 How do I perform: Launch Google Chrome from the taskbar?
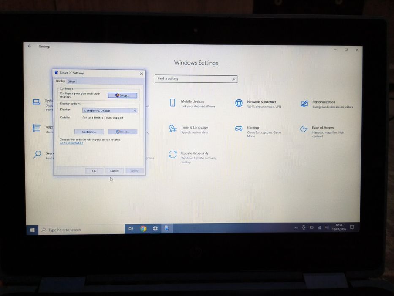tap(143, 228)
